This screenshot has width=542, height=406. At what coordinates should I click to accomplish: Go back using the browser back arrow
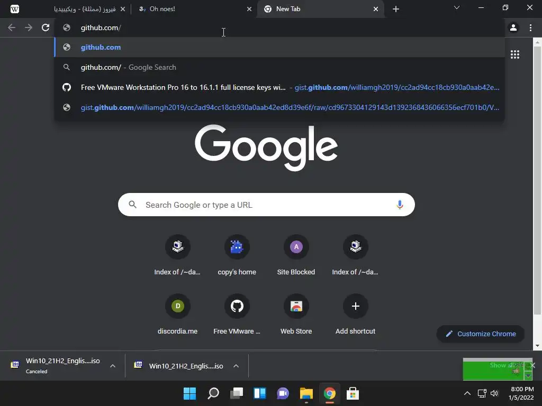(12, 27)
